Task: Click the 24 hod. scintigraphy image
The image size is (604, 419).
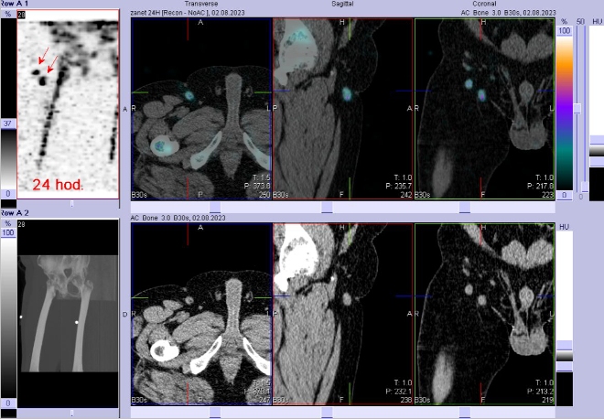Action: tap(69, 105)
